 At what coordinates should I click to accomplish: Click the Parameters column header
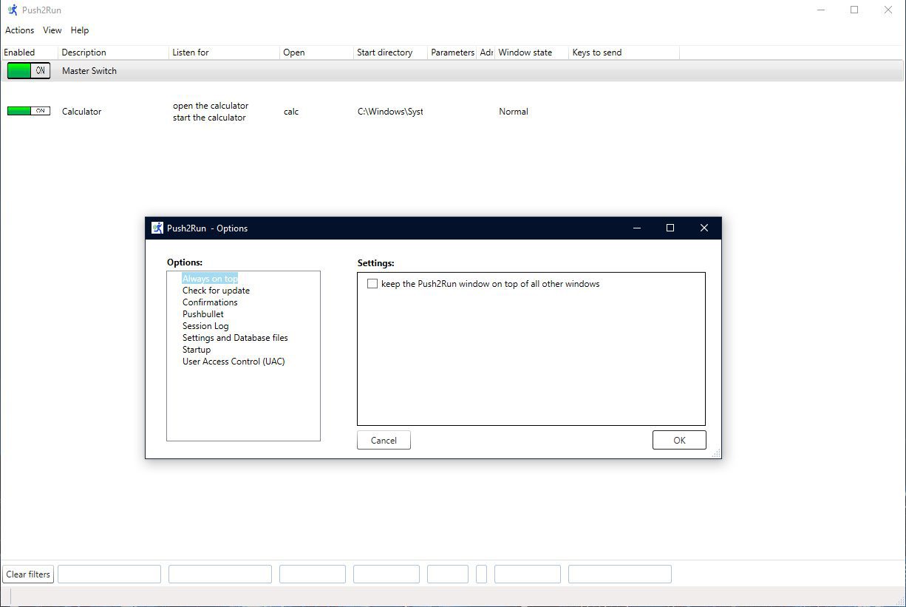(452, 52)
